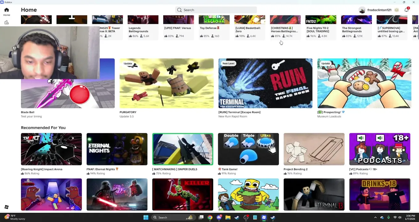Open the Roblox icon at sidebar bottom
Screen dimensions: 419x222
(x=6, y=207)
